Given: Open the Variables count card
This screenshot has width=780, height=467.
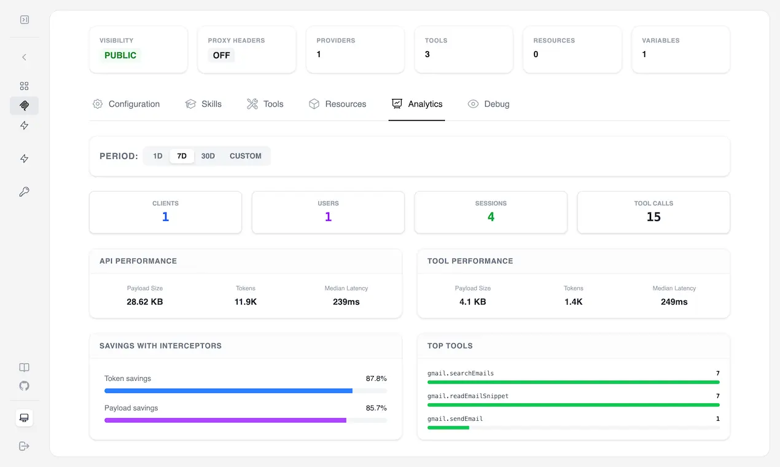Looking at the screenshot, I should point(681,49).
